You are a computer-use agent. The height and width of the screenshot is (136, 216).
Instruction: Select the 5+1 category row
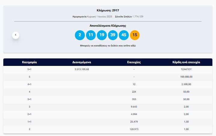(x=29, y=69)
